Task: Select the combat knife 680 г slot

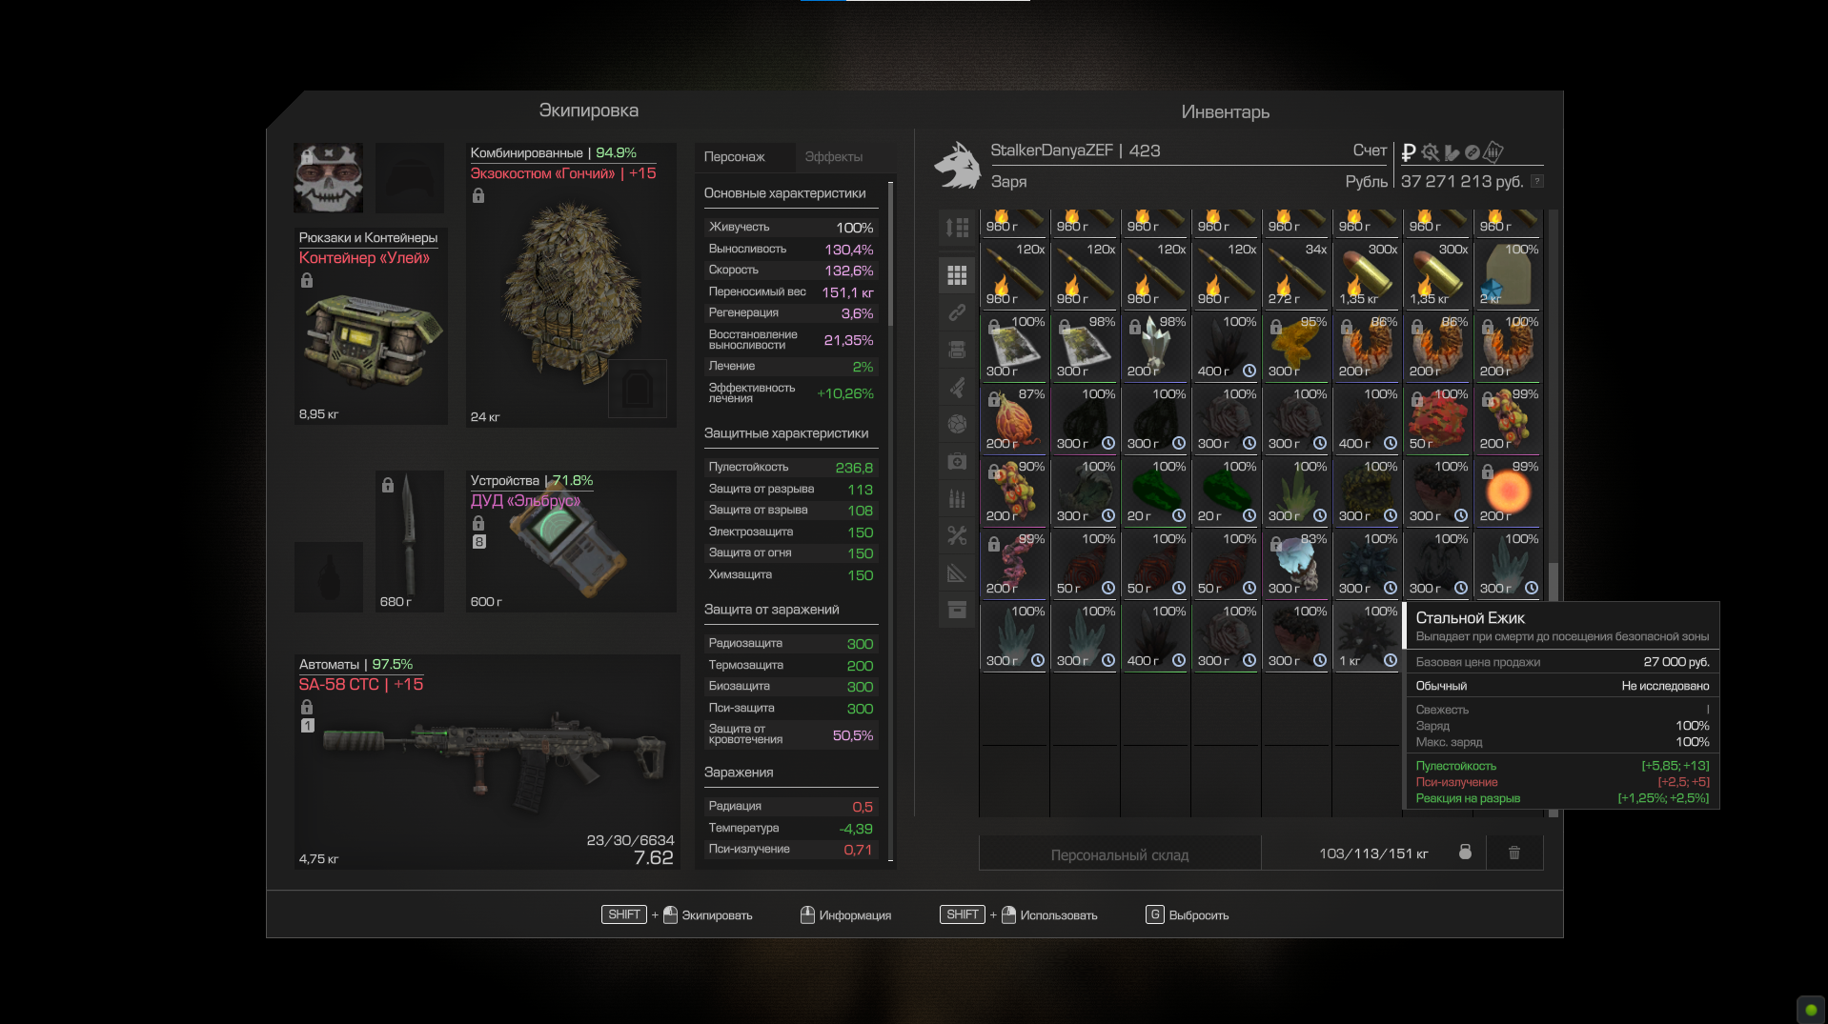Action: click(x=410, y=541)
